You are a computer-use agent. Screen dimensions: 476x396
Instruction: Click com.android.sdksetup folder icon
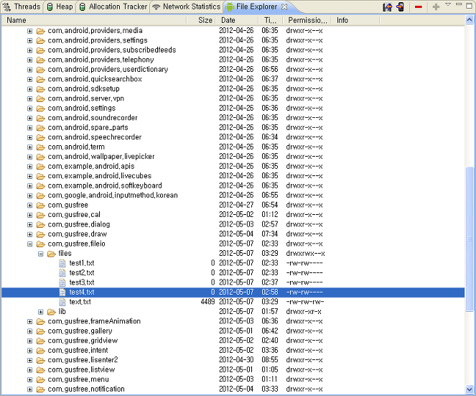tap(41, 89)
